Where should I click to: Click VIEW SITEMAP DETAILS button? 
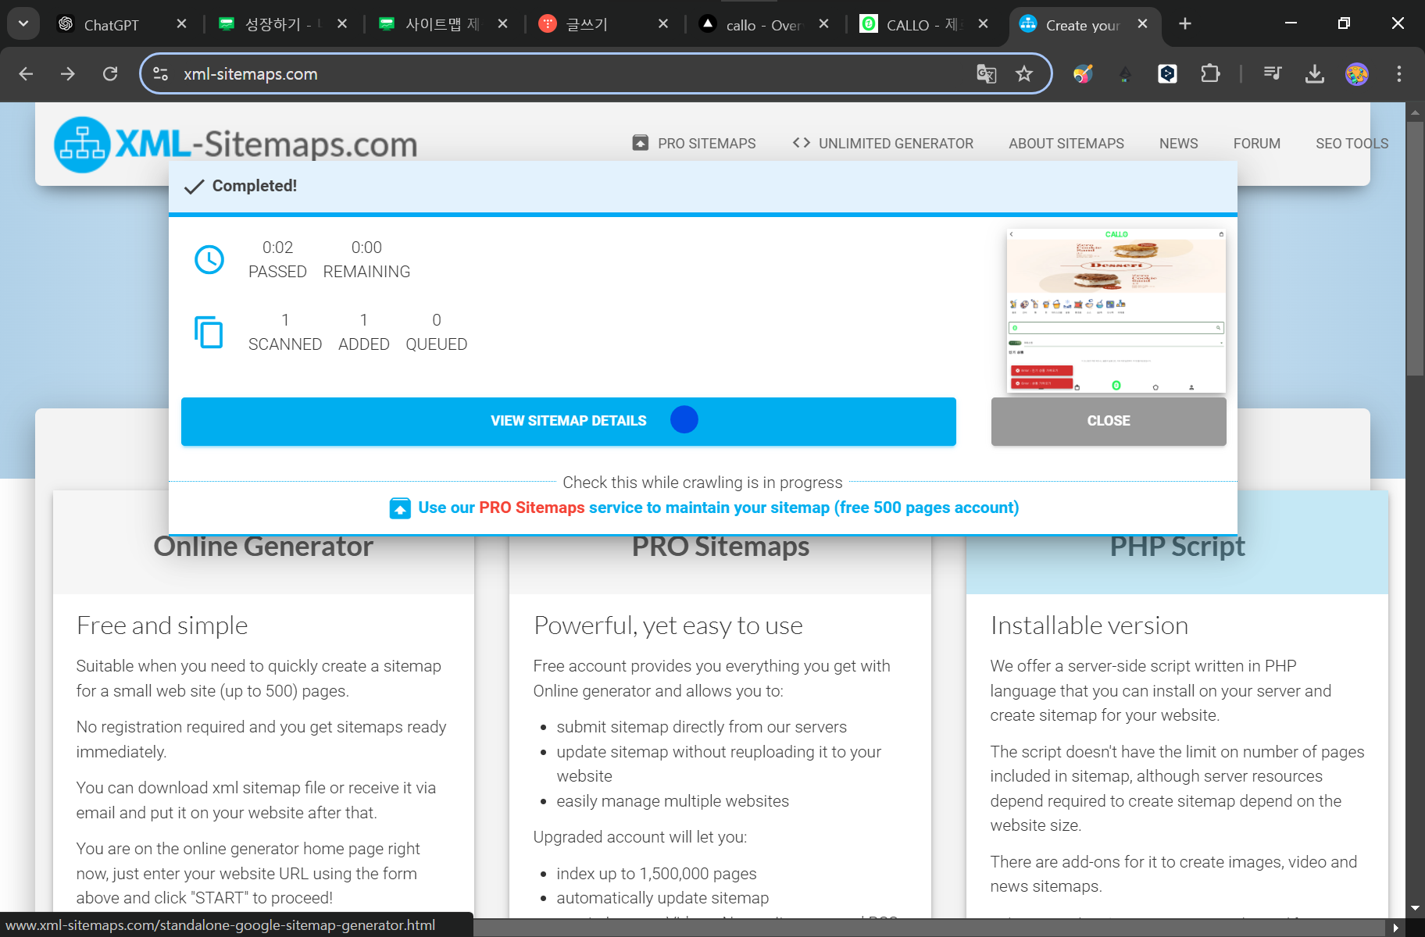click(568, 421)
